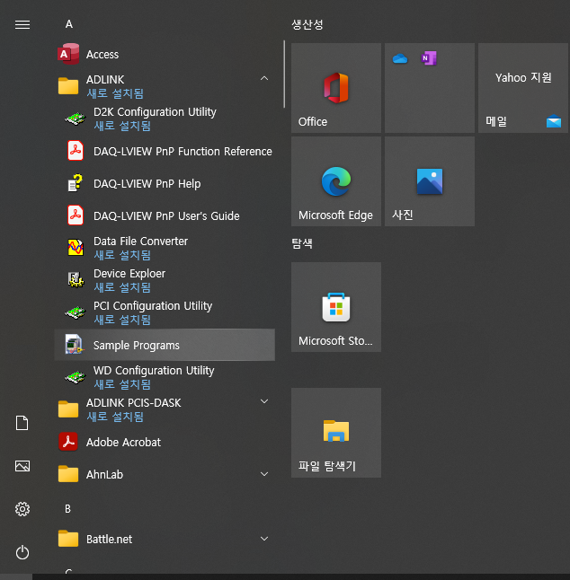Screen dimensions: 570x580
Task: Select the 탐색 group heading
Action: (x=302, y=243)
